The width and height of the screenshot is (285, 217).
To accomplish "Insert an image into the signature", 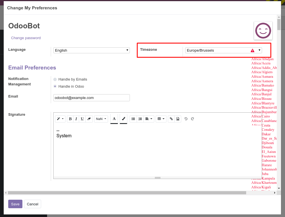I will coord(178,119).
